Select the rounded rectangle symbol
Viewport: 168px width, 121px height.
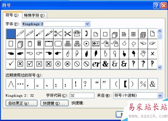58,44
